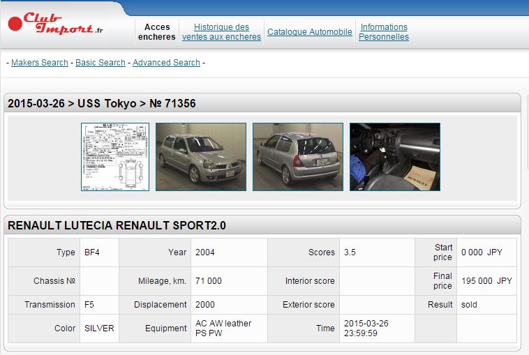Click the Year value 2004

coord(206,252)
